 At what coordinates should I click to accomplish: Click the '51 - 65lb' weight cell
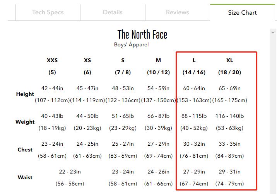[123, 116]
